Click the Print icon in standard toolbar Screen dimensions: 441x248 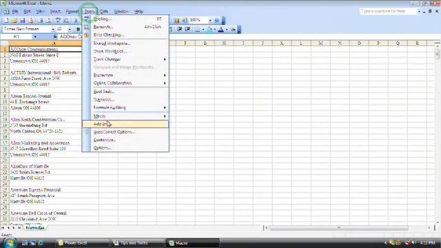[x=40, y=20]
